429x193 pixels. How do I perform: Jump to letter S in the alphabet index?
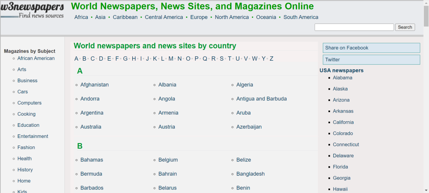click(x=222, y=59)
